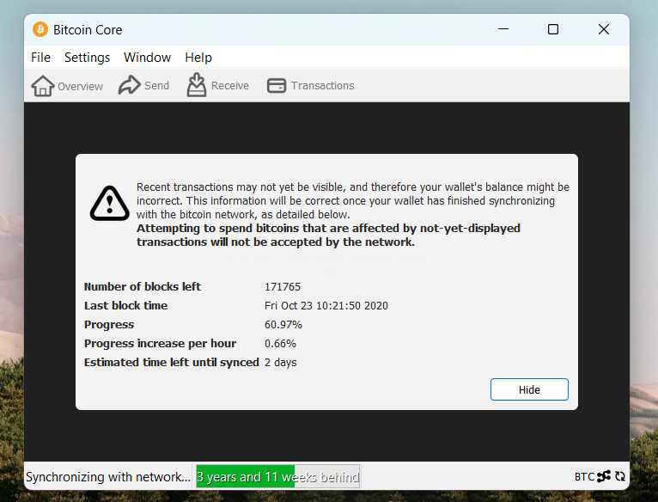Open the Overview home icon
This screenshot has width=658, height=502.
pyautogui.click(x=42, y=86)
